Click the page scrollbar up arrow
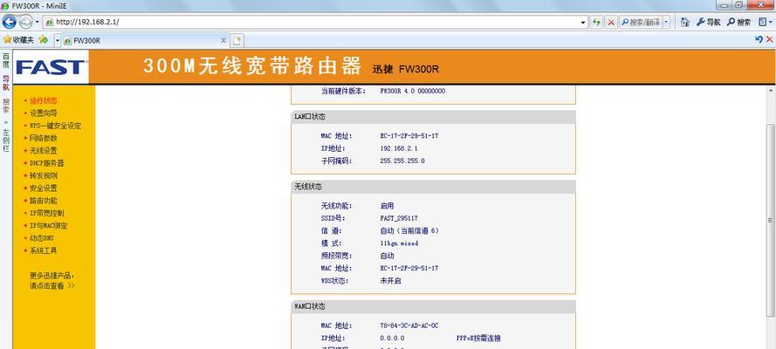The width and height of the screenshot is (776, 349). [771, 91]
